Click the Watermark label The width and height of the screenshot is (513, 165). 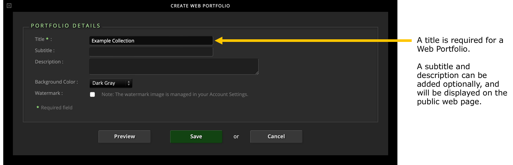tap(49, 93)
